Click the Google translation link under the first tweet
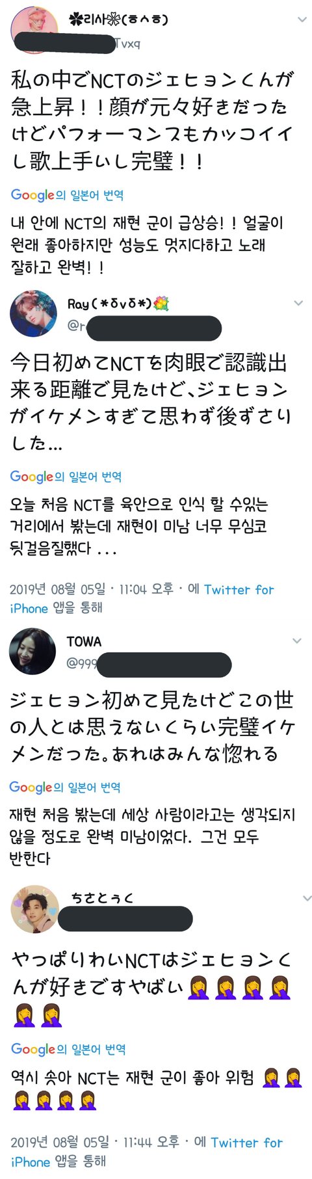Viewport: 312px width, 1179px height. coord(67,195)
